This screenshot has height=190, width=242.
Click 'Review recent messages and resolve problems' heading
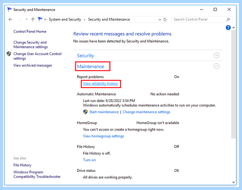coord(122,34)
